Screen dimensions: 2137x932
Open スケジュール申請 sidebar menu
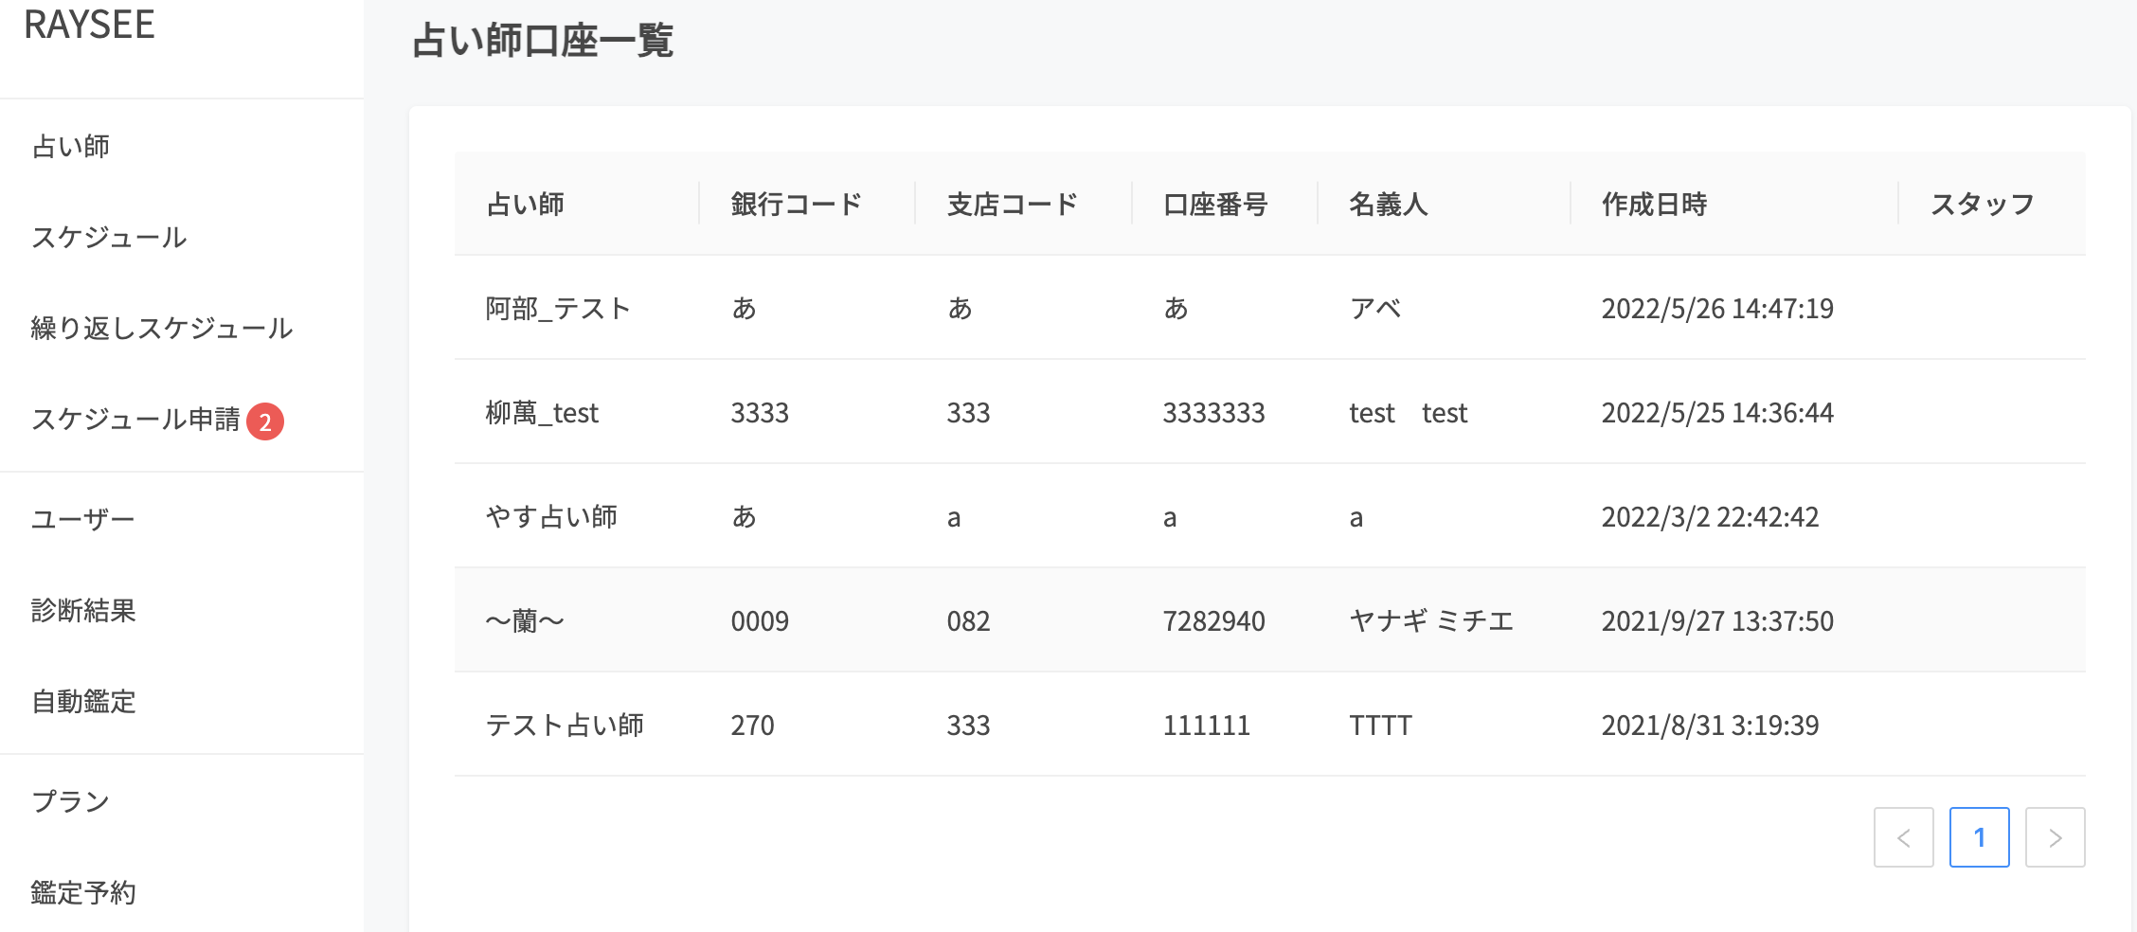click(x=135, y=419)
